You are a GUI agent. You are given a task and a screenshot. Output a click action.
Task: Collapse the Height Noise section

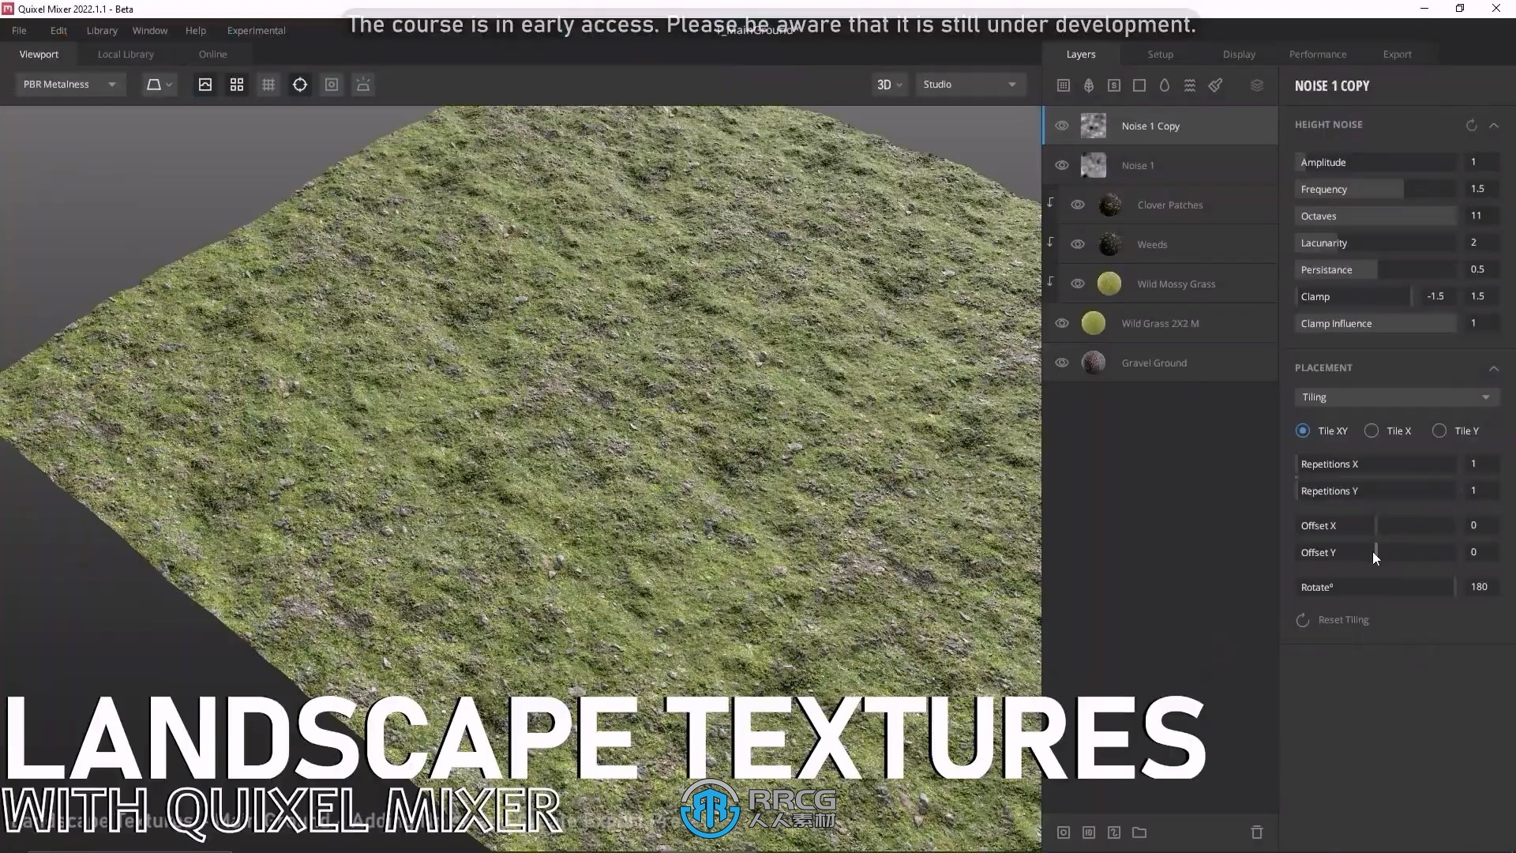point(1494,126)
